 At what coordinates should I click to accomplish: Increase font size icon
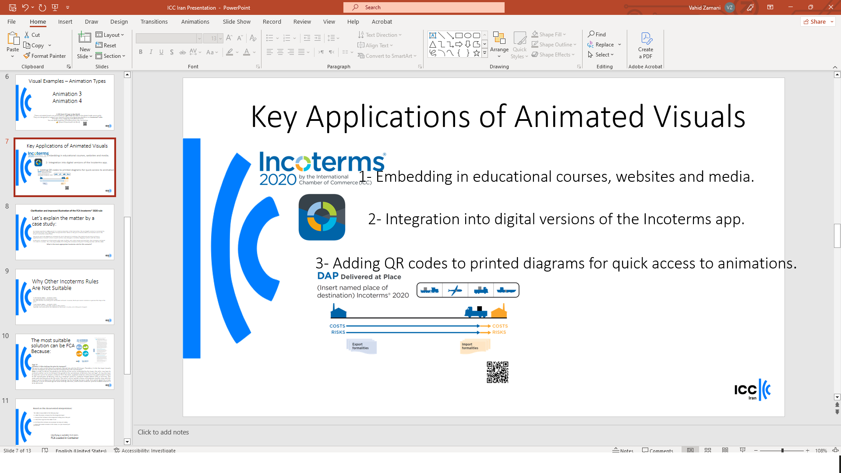[229, 39]
